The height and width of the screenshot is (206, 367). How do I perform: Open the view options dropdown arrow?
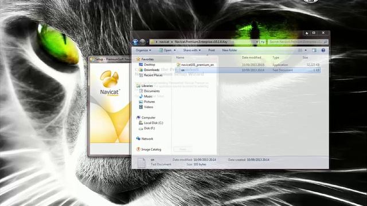(306, 50)
